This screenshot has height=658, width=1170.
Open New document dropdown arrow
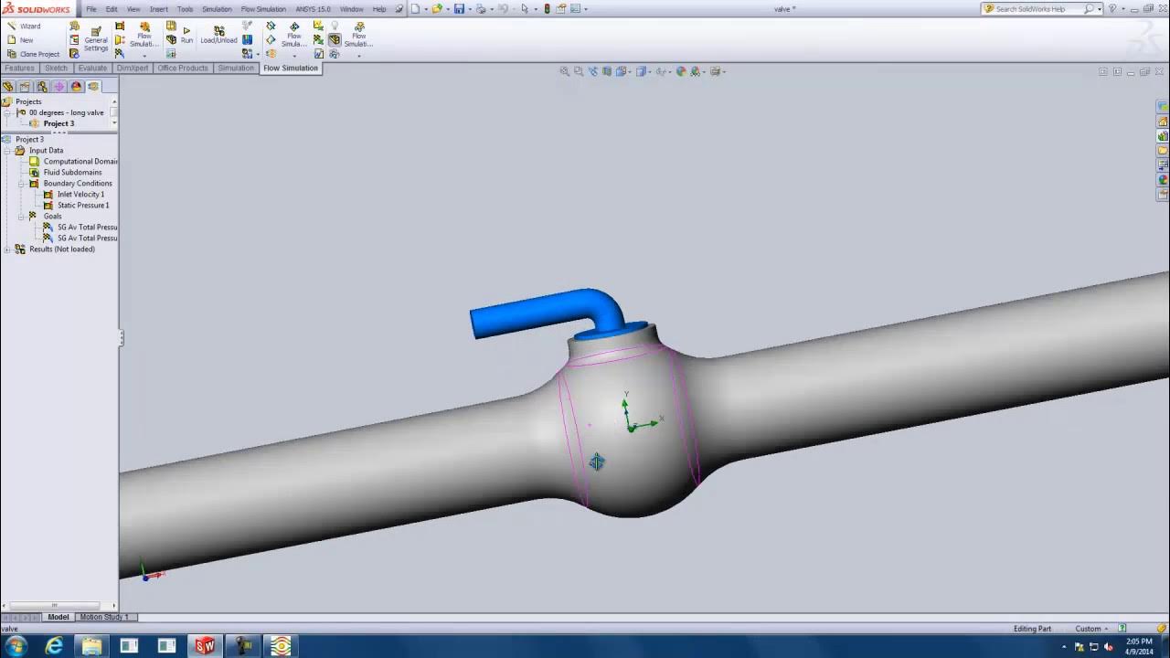[x=425, y=9]
